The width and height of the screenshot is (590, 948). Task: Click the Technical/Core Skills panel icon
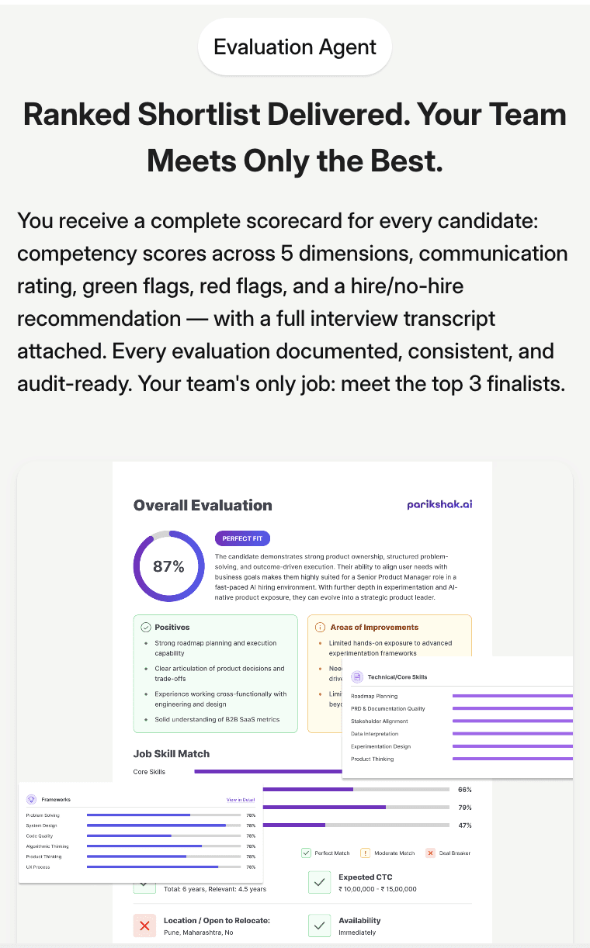[x=356, y=676]
